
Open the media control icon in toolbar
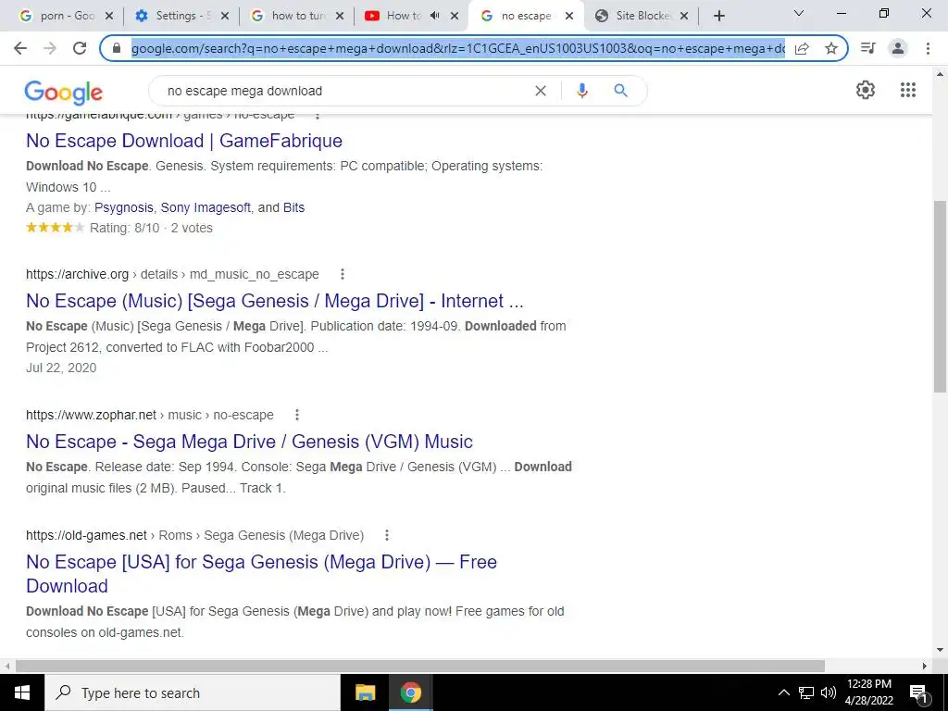(x=868, y=48)
